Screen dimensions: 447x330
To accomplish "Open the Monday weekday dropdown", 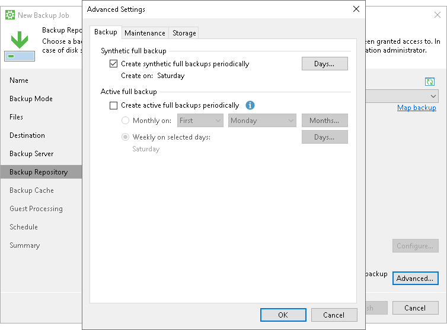I will point(262,121).
